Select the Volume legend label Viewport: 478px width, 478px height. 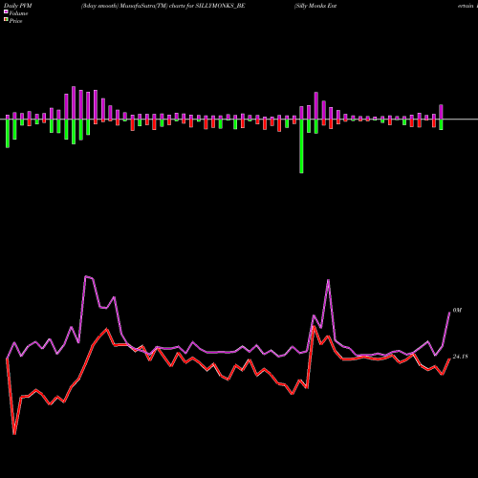18,13
